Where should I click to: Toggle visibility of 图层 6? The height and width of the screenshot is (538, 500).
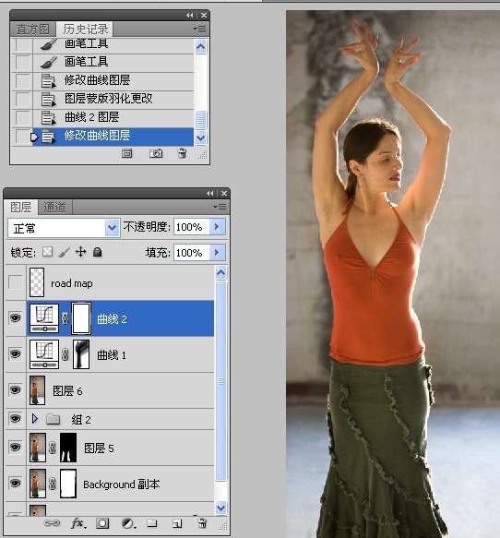[15, 390]
